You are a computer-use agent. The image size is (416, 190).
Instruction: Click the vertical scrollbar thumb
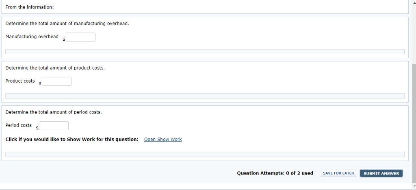click(x=414, y=124)
